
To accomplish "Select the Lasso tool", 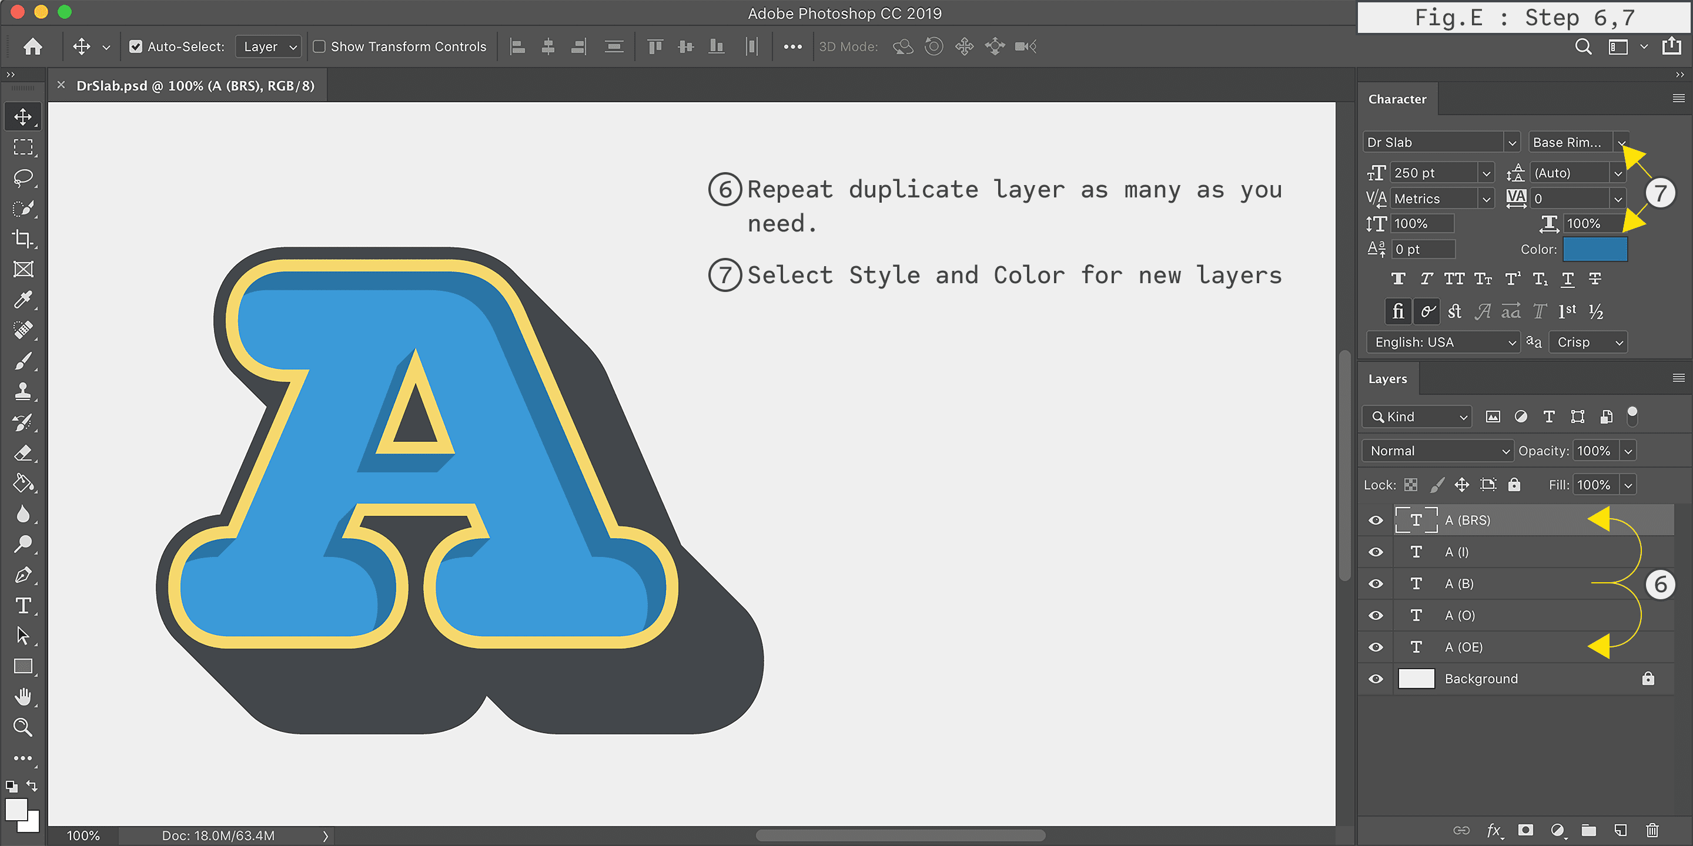I will click(23, 177).
